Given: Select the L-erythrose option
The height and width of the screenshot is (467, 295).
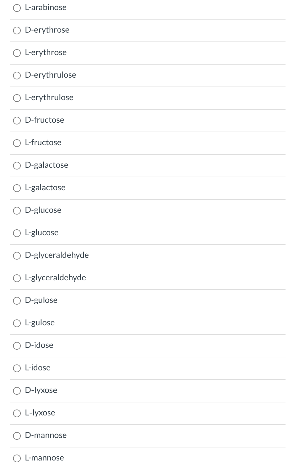Looking at the screenshot, I should [17, 53].
